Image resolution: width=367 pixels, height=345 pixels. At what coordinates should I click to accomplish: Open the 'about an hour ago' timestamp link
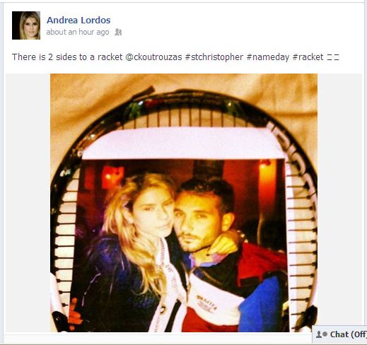[78, 32]
